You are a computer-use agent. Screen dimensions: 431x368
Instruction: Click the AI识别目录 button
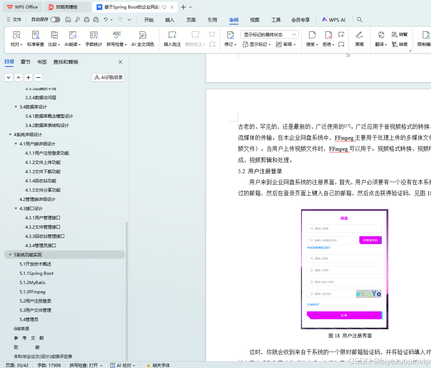coord(108,77)
